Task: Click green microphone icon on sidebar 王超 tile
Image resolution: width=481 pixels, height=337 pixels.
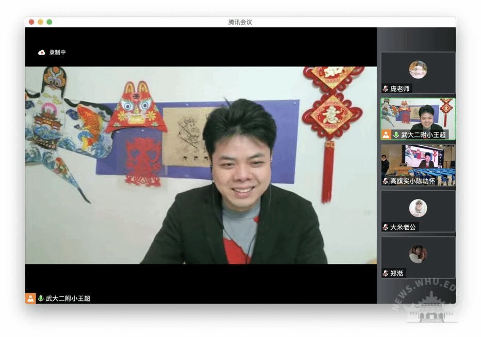Action: click(395, 134)
